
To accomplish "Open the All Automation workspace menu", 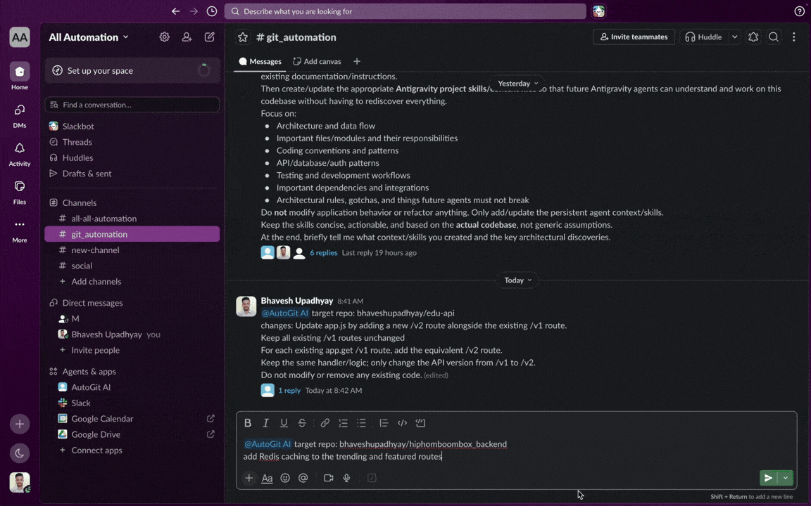I will pos(89,37).
